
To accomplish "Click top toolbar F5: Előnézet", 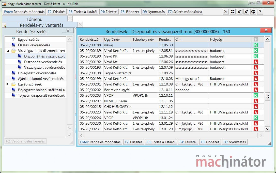I will (x=130, y=12).
